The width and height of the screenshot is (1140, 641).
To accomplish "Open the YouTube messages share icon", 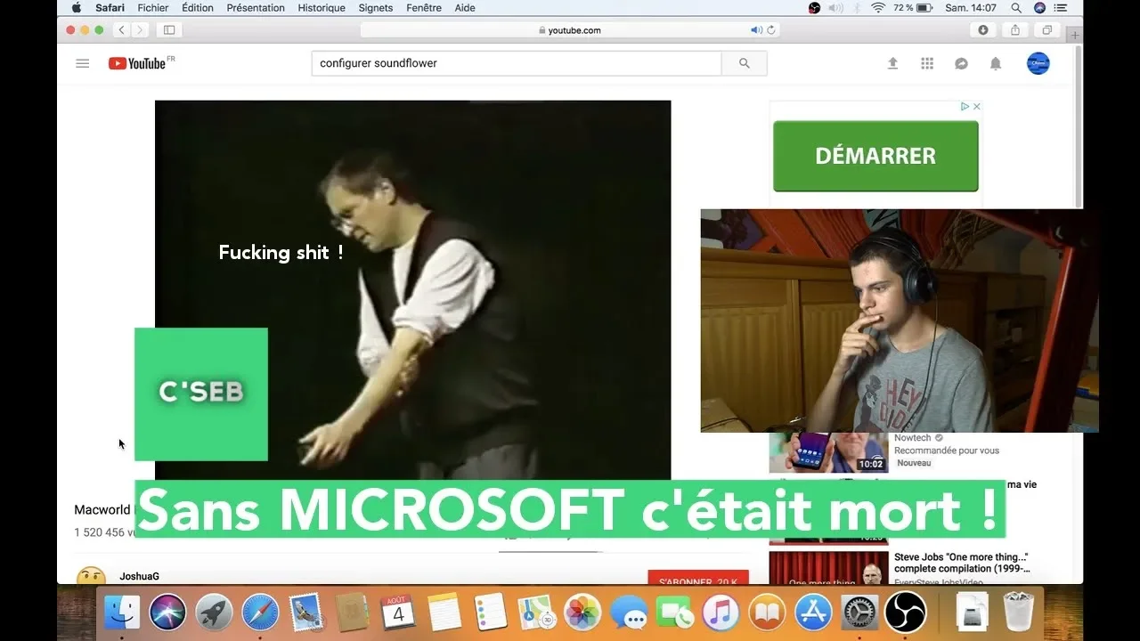I will pyautogui.click(x=962, y=63).
